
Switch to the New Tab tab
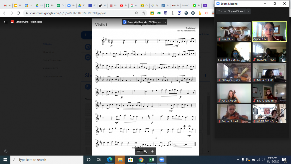click(186, 6)
